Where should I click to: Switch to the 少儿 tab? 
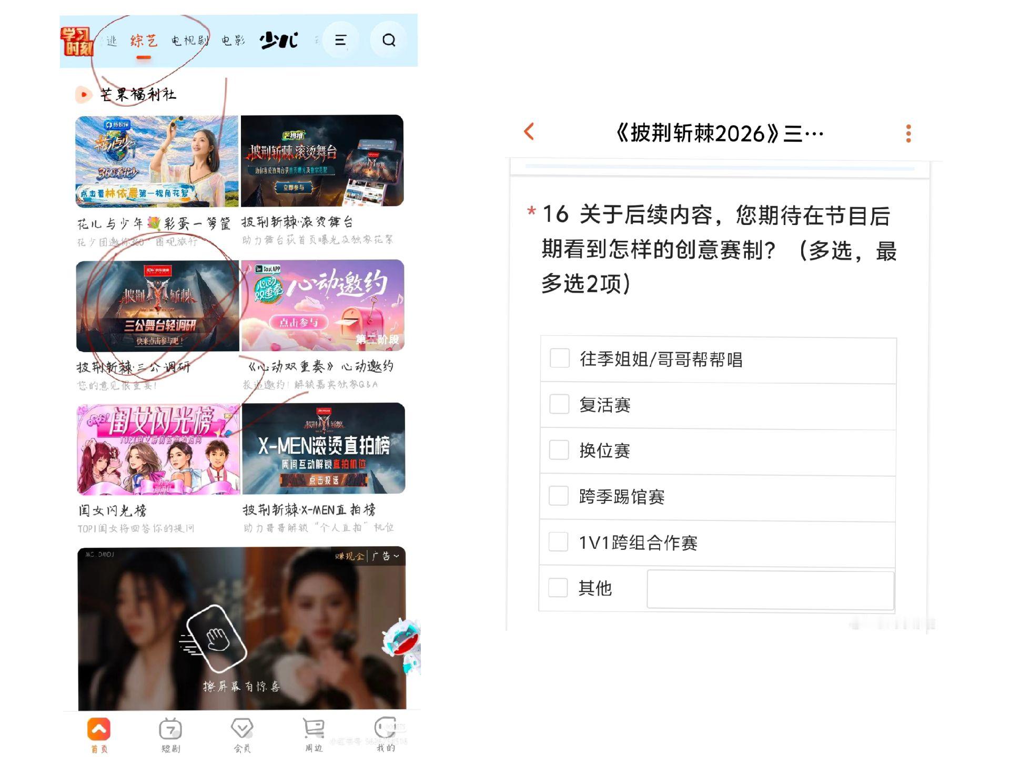(x=279, y=40)
